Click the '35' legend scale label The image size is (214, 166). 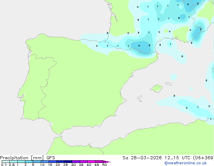coord(81,165)
